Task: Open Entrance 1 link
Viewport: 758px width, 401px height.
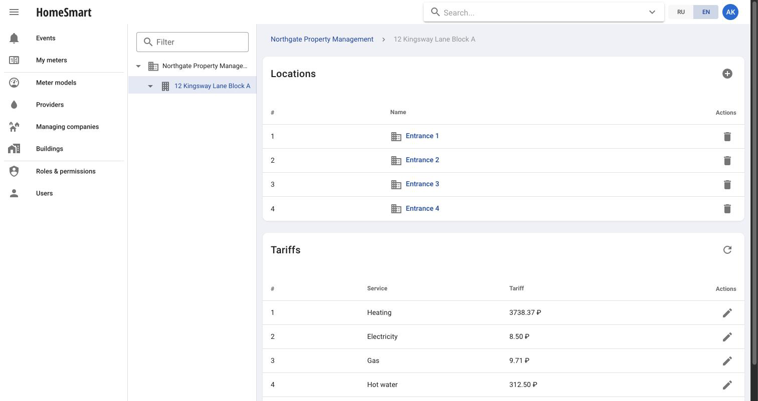Action: 422,136
